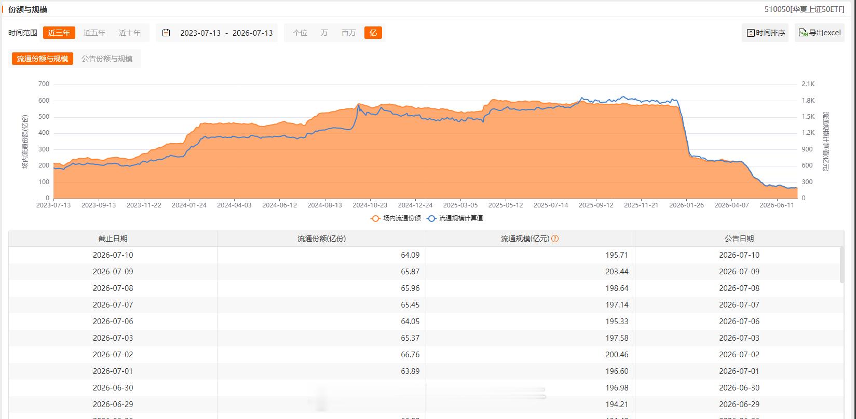The height and width of the screenshot is (419, 856).
Task: Click the help question-mark icon beside 流通规模(亿元)
Action: coord(555,239)
